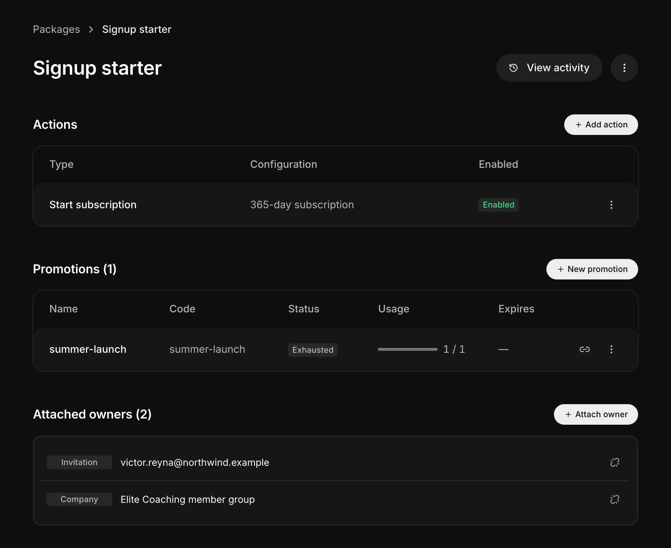
Task: Click the Exhausted status badge
Action: (x=313, y=350)
